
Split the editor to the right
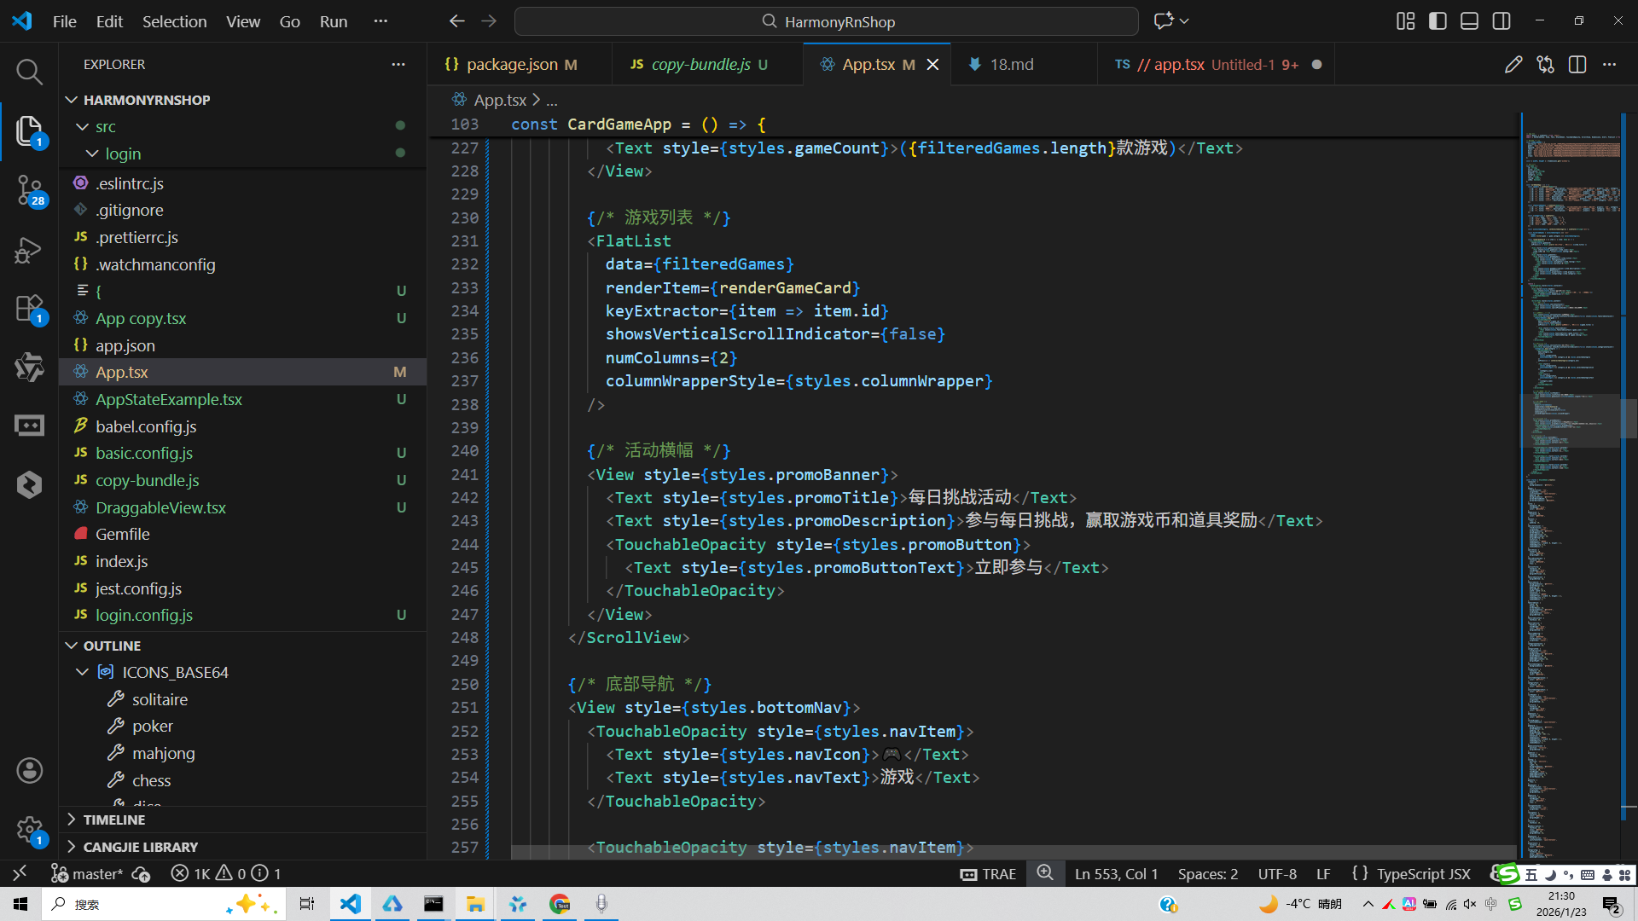pyautogui.click(x=1577, y=65)
